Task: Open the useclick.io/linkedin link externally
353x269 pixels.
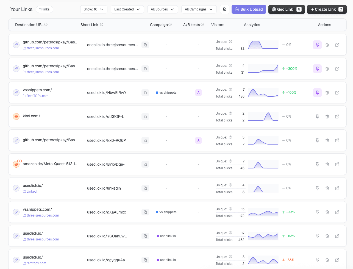Action: point(337,188)
